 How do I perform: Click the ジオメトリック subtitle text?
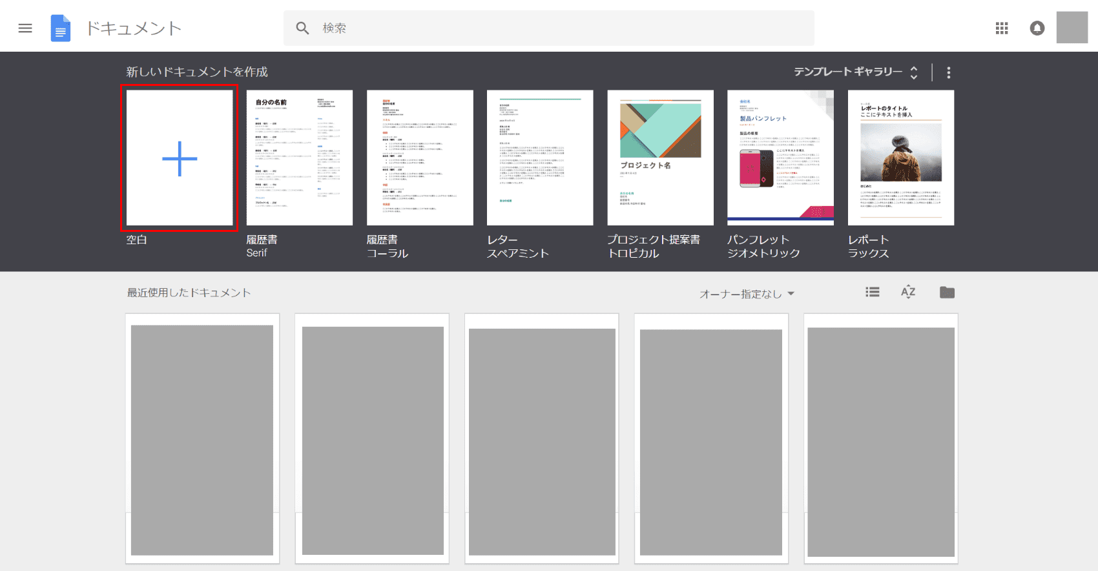pyautogui.click(x=763, y=253)
